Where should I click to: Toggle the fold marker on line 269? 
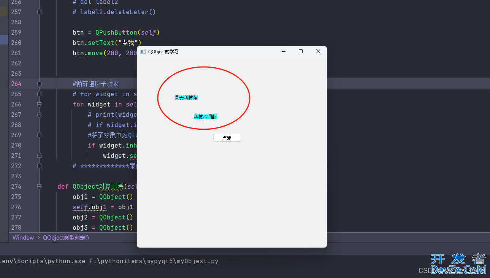click(x=39, y=135)
